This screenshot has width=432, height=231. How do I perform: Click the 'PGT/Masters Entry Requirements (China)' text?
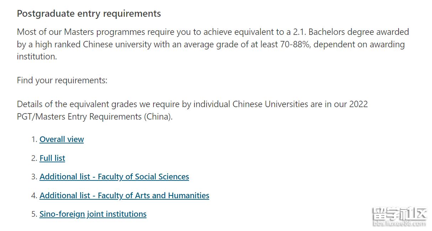pyautogui.click(x=94, y=117)
